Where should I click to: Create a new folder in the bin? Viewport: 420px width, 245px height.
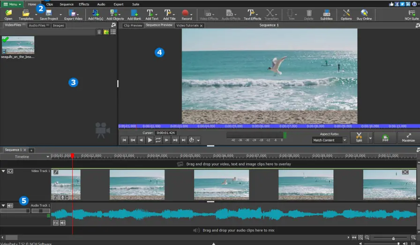(106, 32)
